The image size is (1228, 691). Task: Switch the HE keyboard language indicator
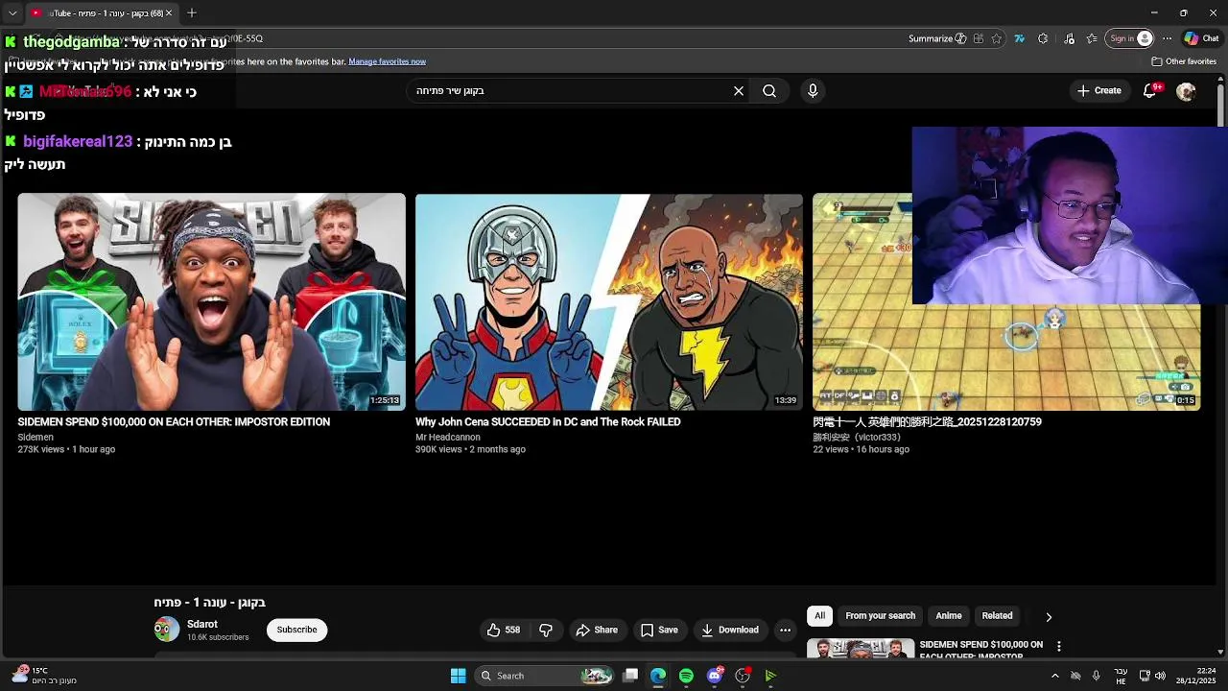(x=1121, y=676)
